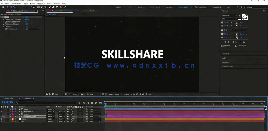Open parent dropdown for the top layer
Viewport: 268px width, 131px height.
pos(94,110)
